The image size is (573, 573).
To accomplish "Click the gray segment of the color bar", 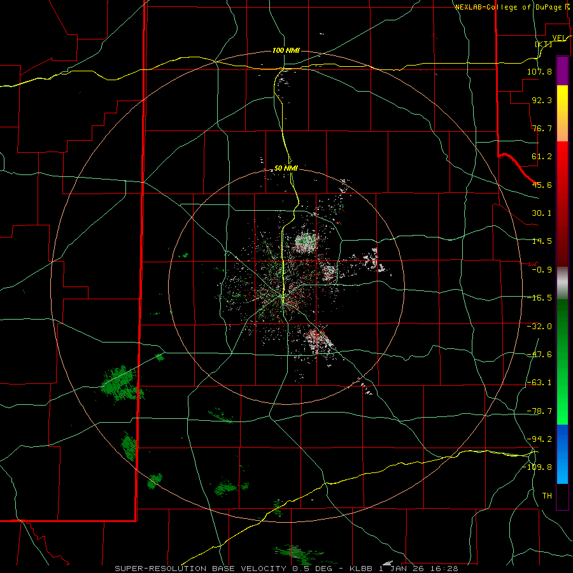I will click(562, 283).
